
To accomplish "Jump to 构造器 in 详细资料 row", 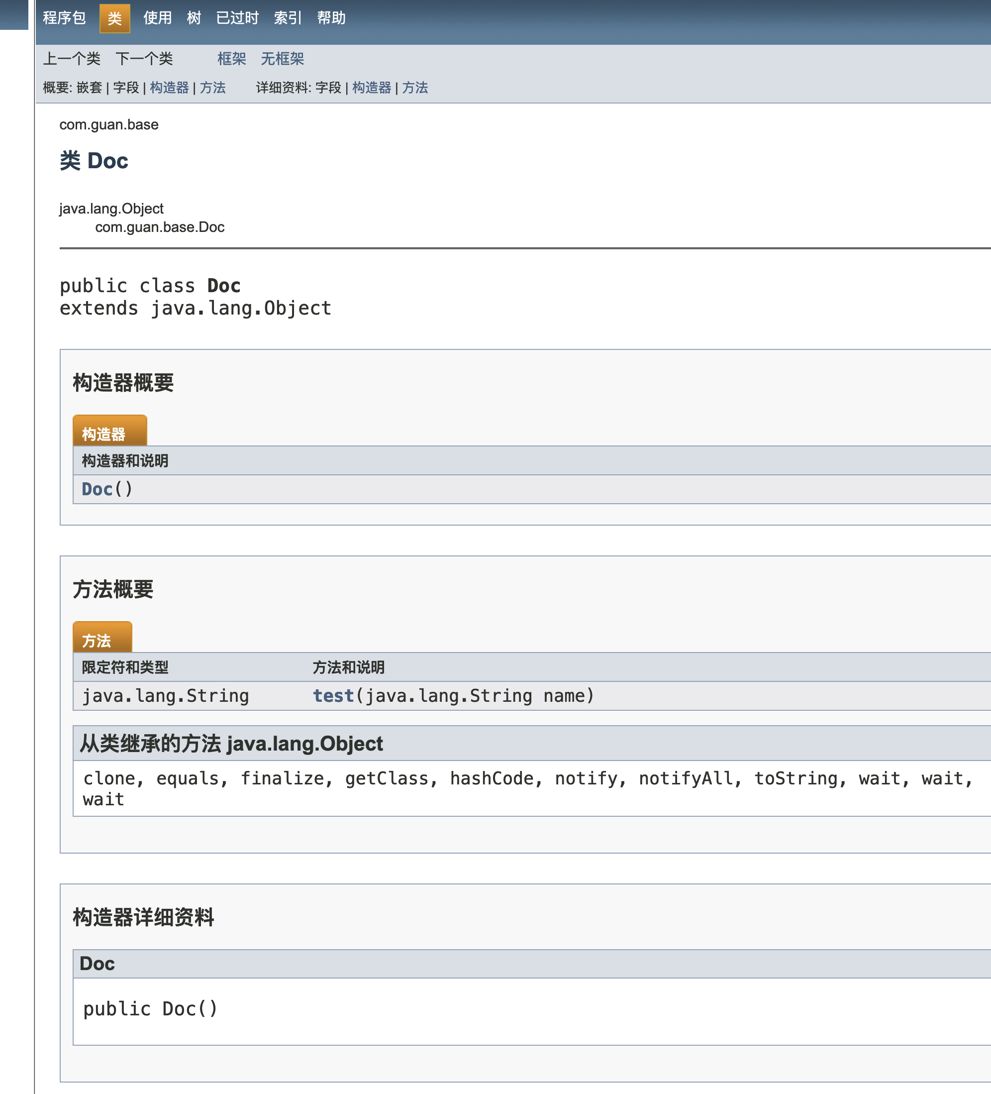I will click(372, 88).
